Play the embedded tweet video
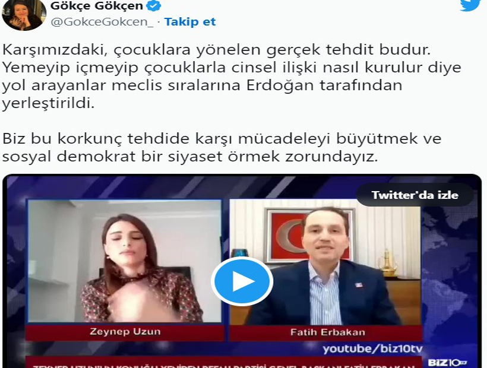This screenshot has width=487, height=368. click(x=242, y=281)
